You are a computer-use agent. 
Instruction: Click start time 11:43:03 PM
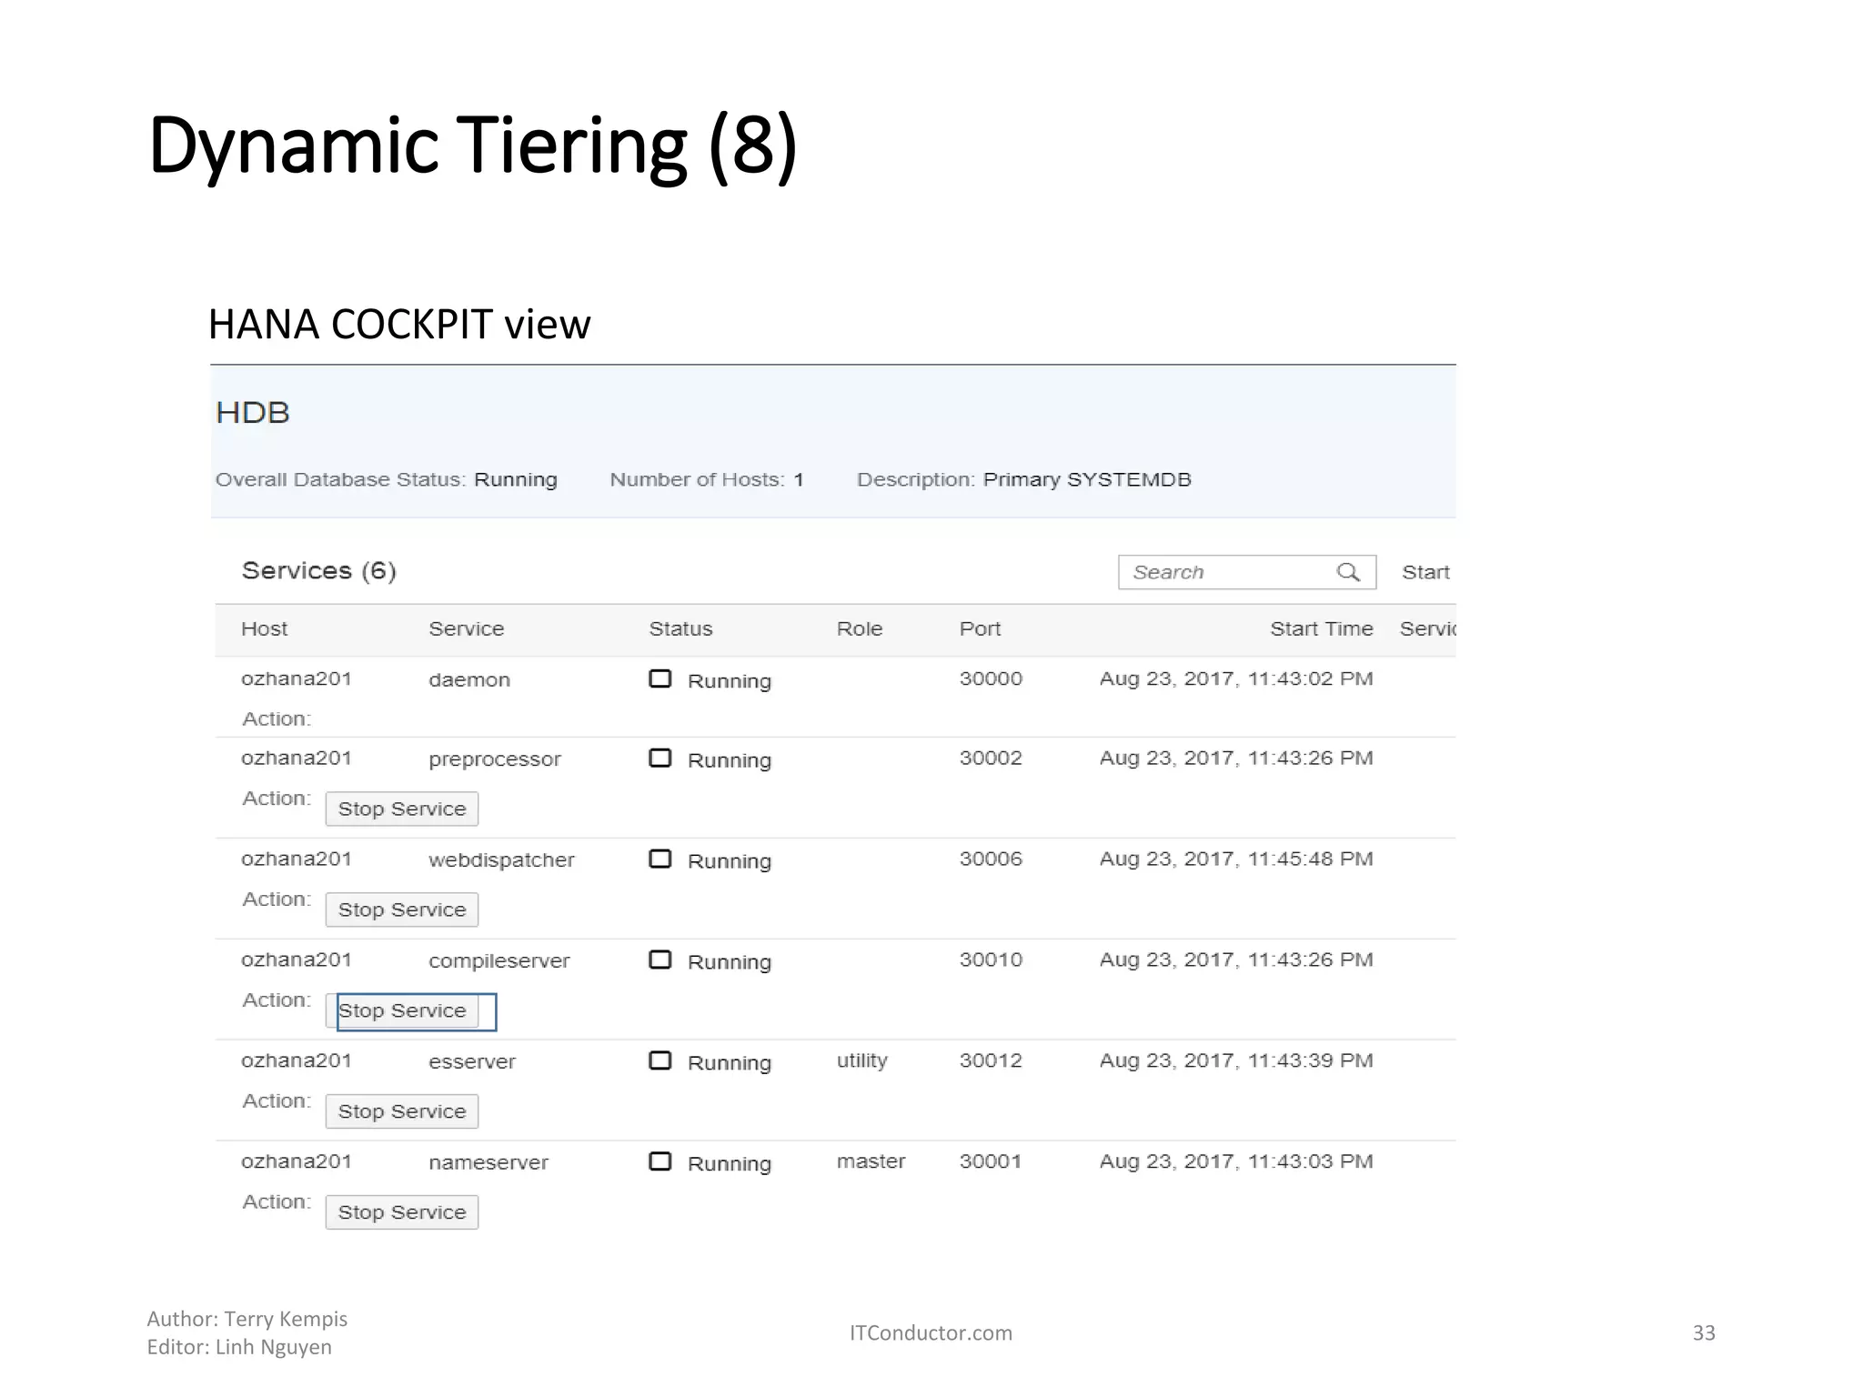[x=1236, y=1161]
